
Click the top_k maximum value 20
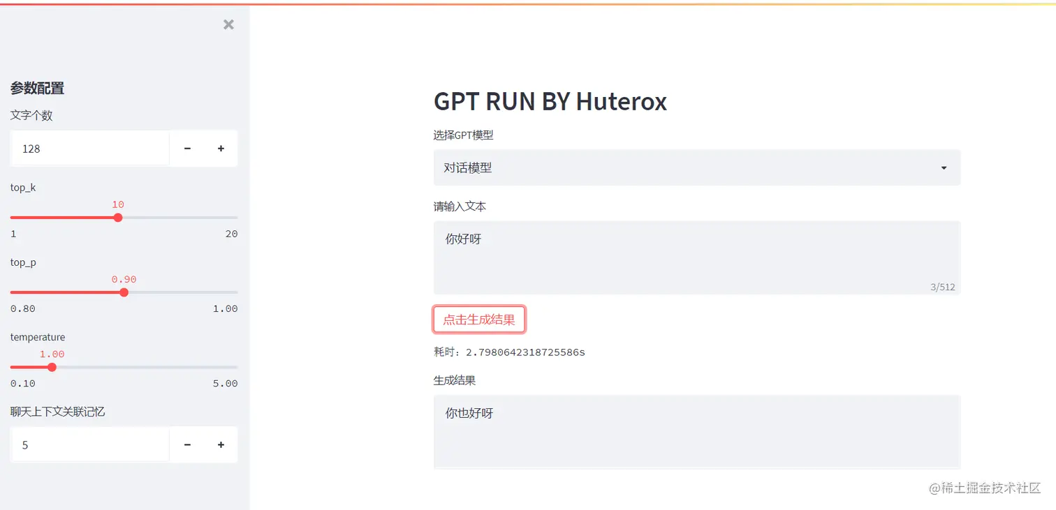(x=231, y=234)
